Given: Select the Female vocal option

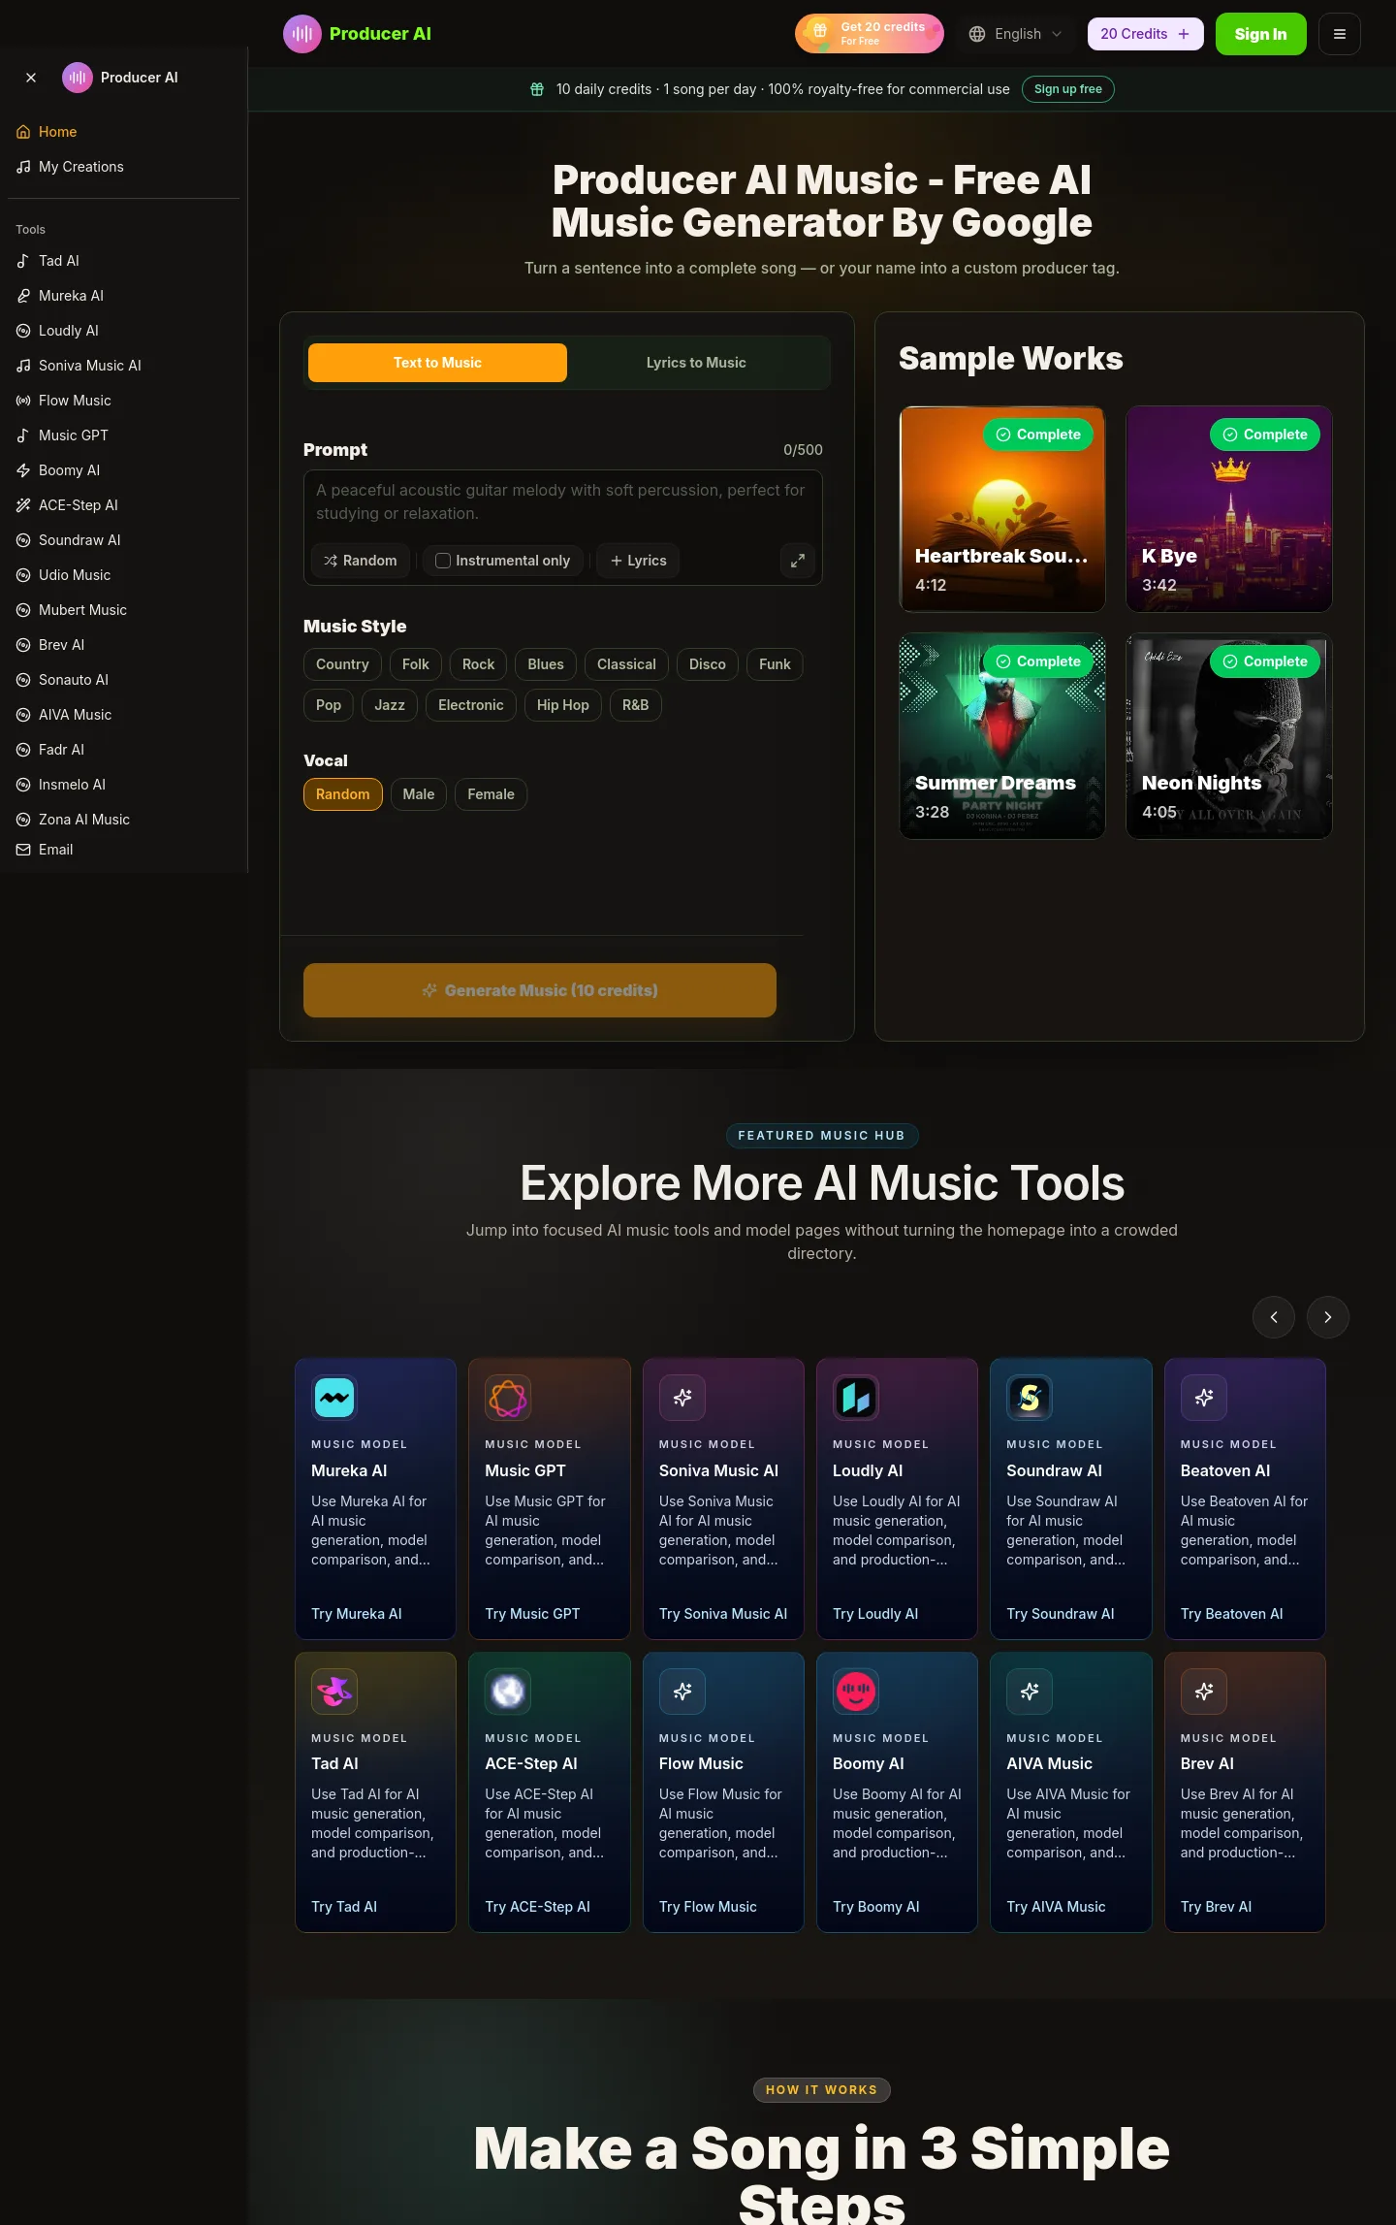Looking at the screenshot, I should pos(491,794).
